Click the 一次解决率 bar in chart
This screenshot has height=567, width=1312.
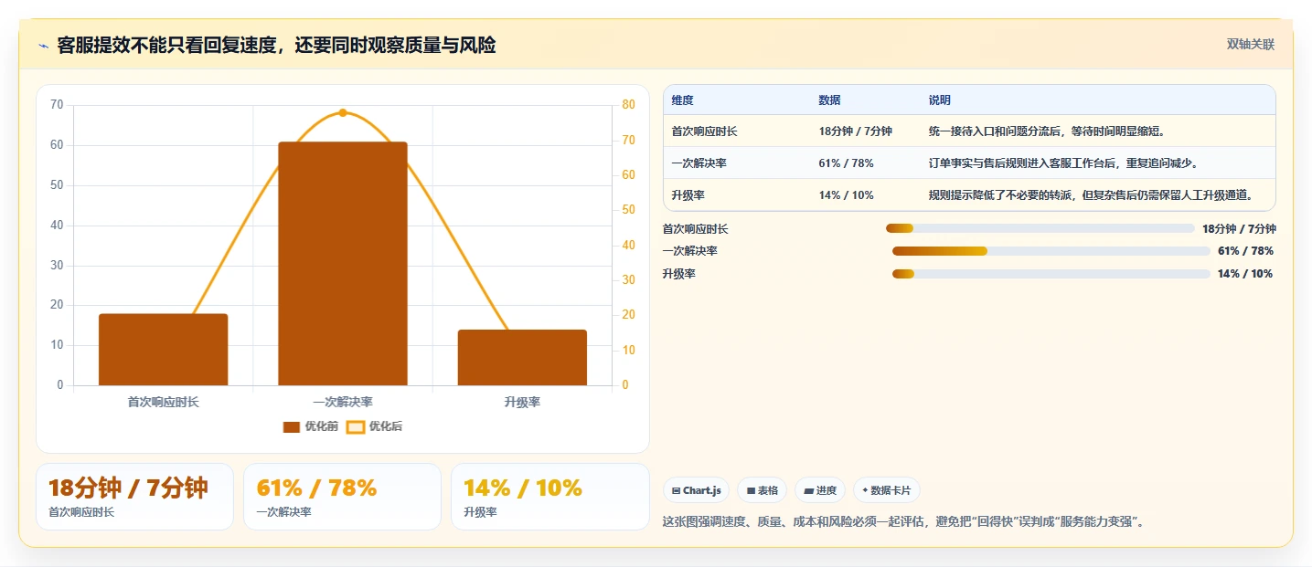(x=343, y=264)
